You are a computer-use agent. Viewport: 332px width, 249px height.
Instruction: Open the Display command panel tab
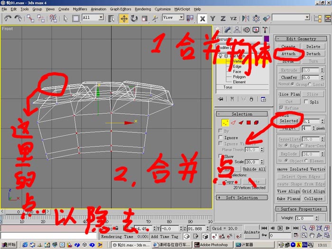(256, 30)
